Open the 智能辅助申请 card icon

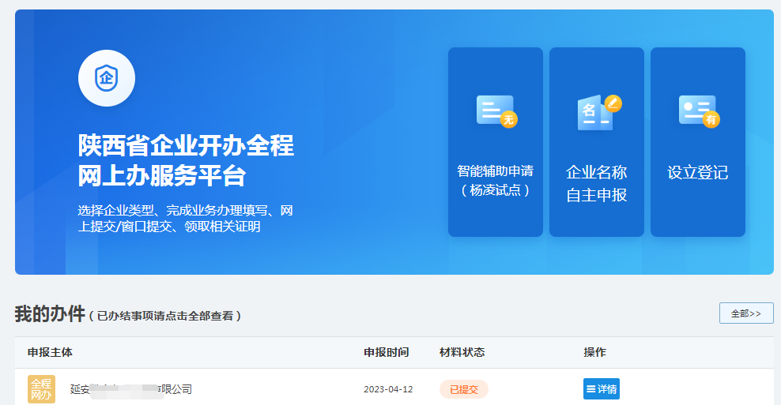[x=496, y=111]
